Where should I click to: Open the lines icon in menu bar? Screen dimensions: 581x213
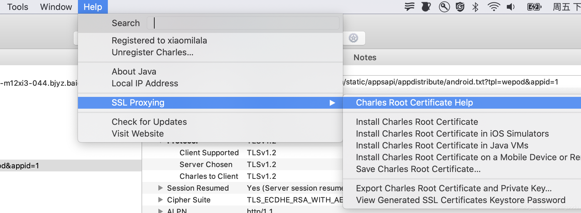click(x=410, y=7)
